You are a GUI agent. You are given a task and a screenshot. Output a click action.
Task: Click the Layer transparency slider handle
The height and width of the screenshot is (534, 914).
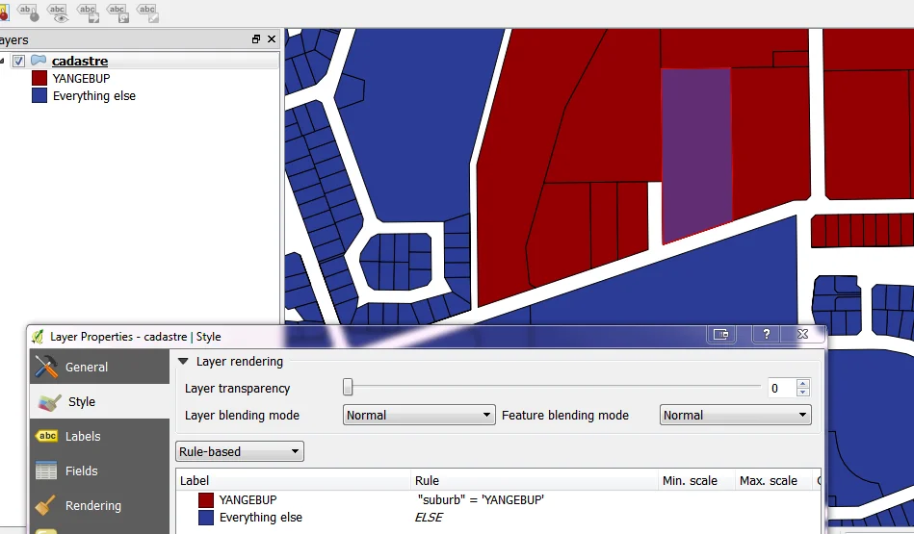tap(348, 388)
